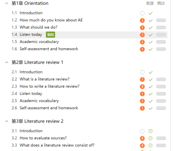This screenshot has width=175, height=151.
Task: Collapse the 第2章 Literature review 1 chapter
Action: (x=7, y=62)
